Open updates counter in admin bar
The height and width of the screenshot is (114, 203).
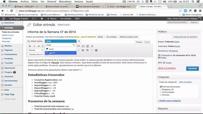click(x=34, y=19)
